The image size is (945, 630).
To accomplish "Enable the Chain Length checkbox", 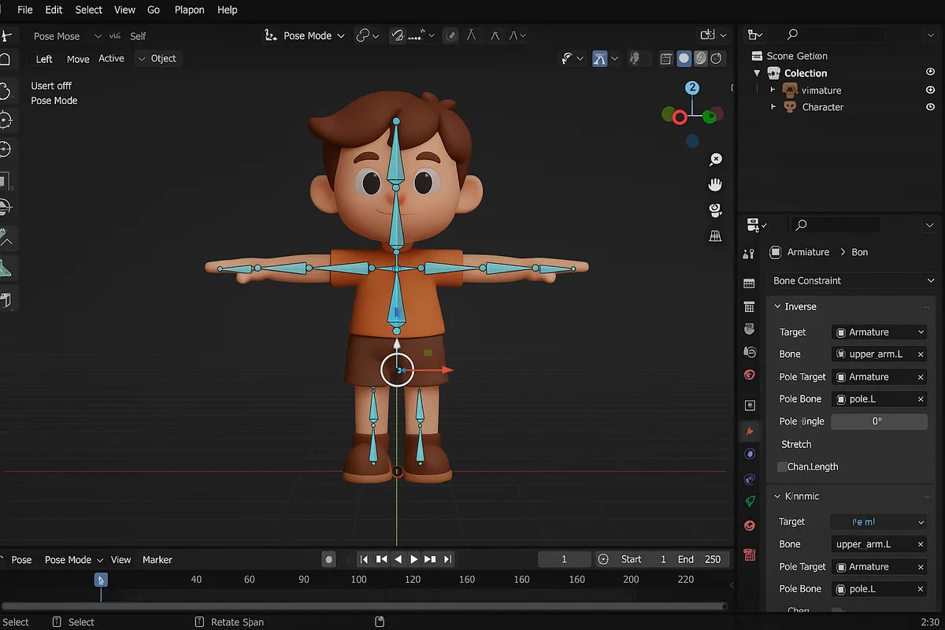I will (x=781, y=466).
